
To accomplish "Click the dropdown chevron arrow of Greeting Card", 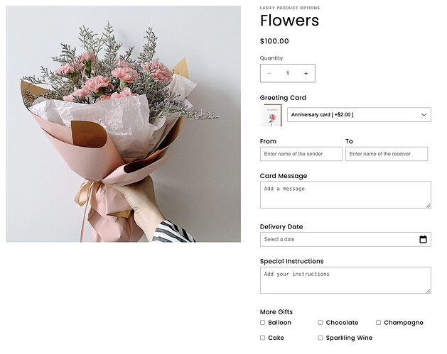I will (424, 115).
